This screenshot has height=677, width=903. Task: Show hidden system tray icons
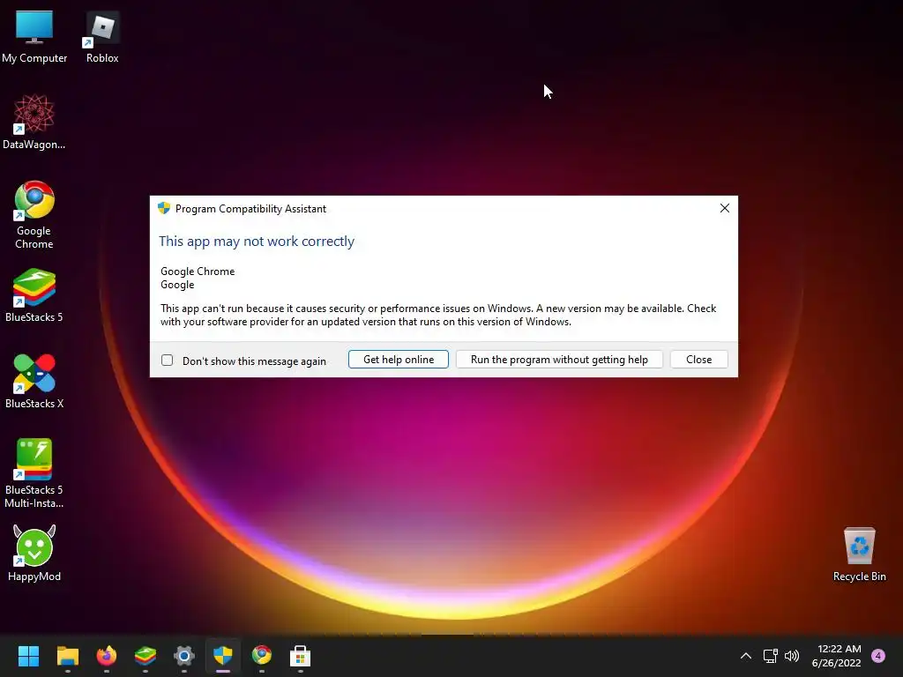746,656
